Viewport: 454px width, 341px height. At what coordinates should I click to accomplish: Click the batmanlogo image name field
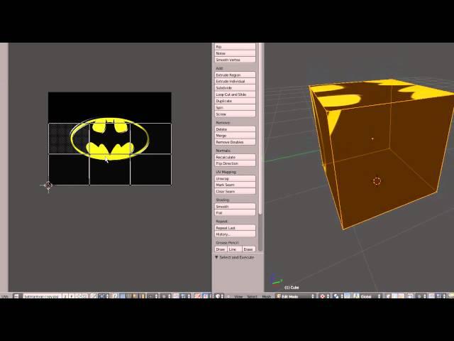click(42, 296)
